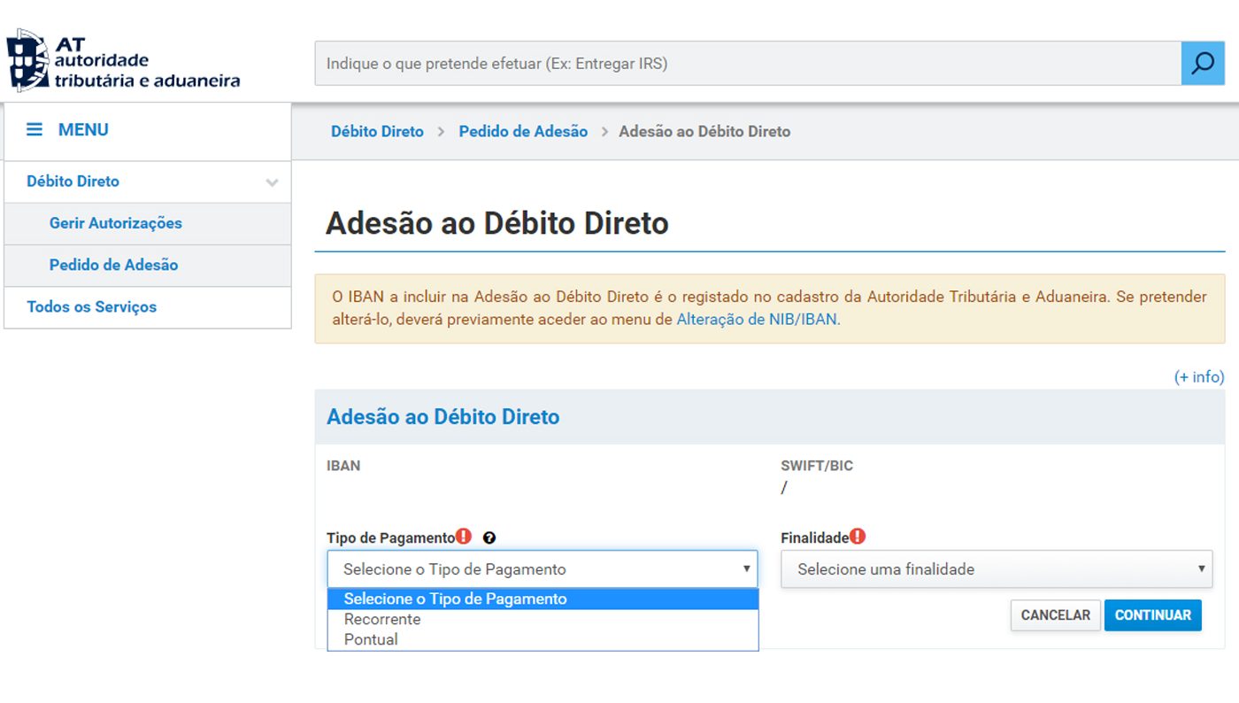The image size is (1239, 703).
Task: Click the help question mark beside Tipo de Pagamento
Action: (489, 537)
